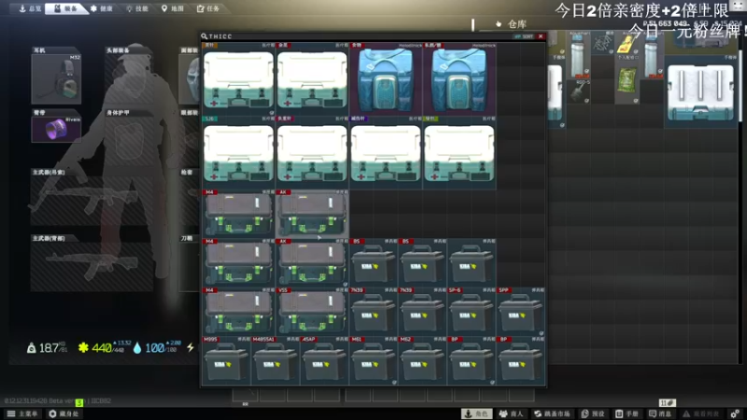Open the 任务 tasks tab
This screenshot has width=747, height=420.
pos(208,8)
